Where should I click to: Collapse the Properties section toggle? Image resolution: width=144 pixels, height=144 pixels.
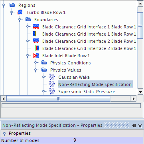(4, 134)
